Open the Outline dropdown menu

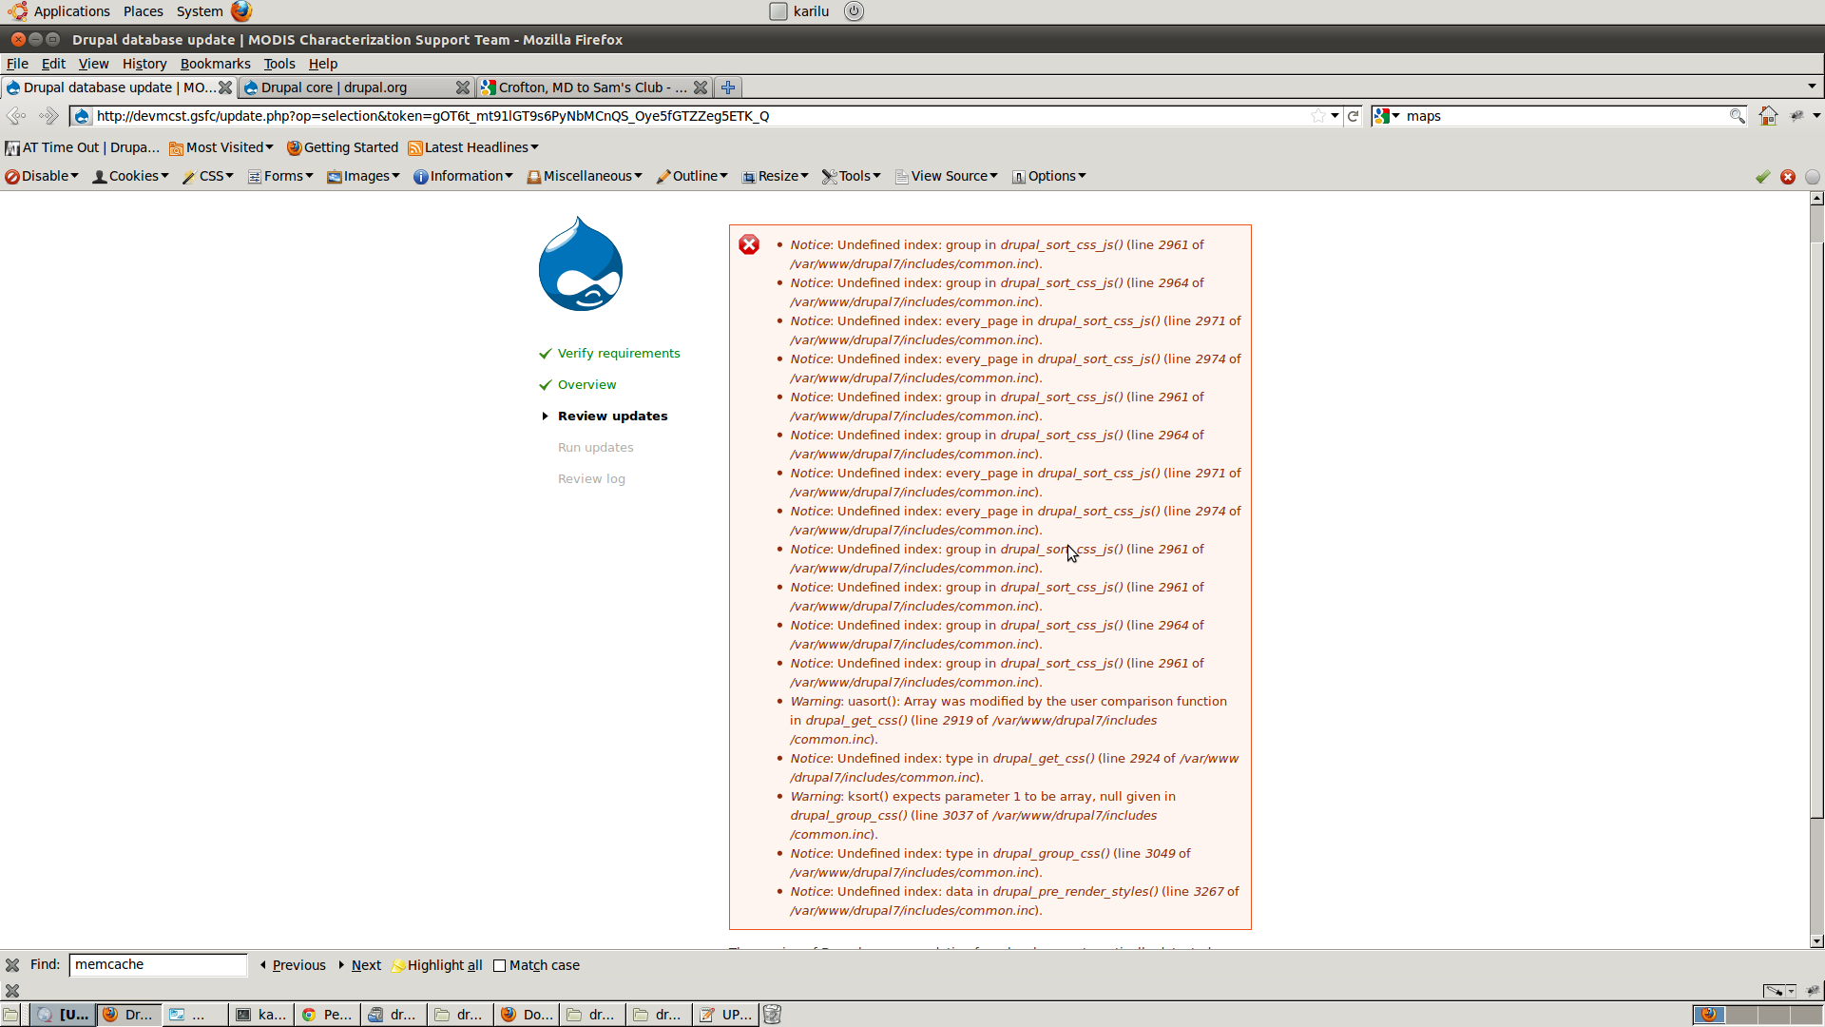[x=692, y=176]
